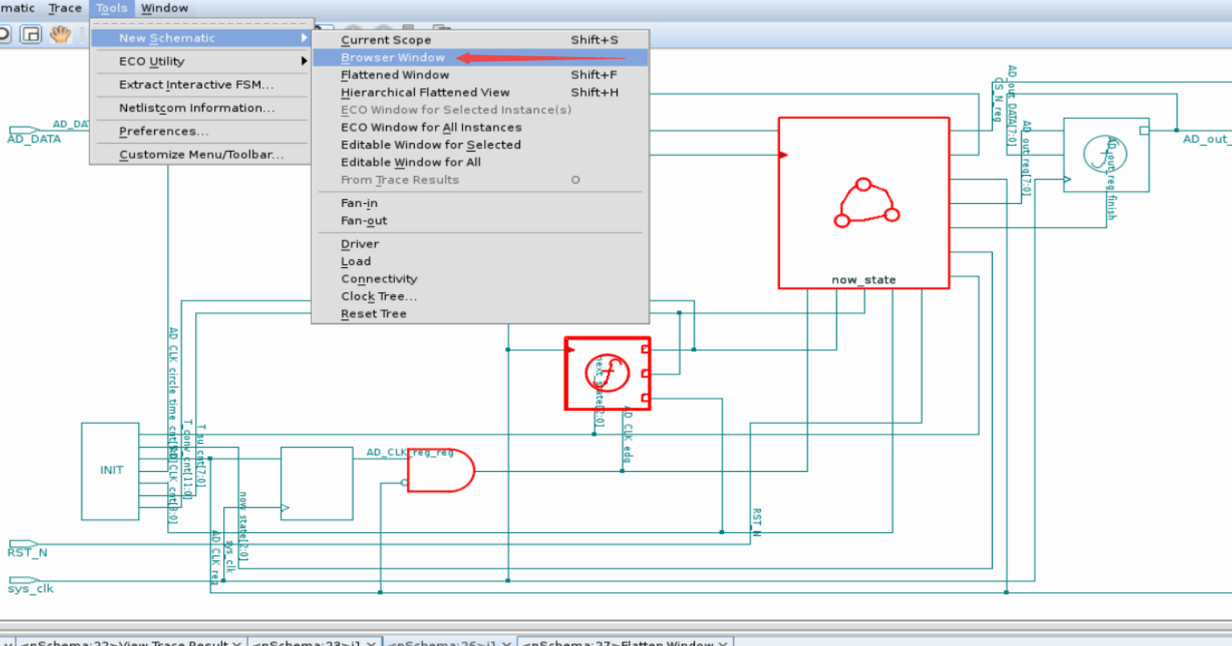1232x646 pixels.
Task: Select the Fan-out command
Action: (361, 220)
